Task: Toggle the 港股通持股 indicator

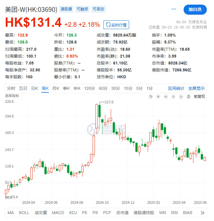Action: [x=144, y=213]
